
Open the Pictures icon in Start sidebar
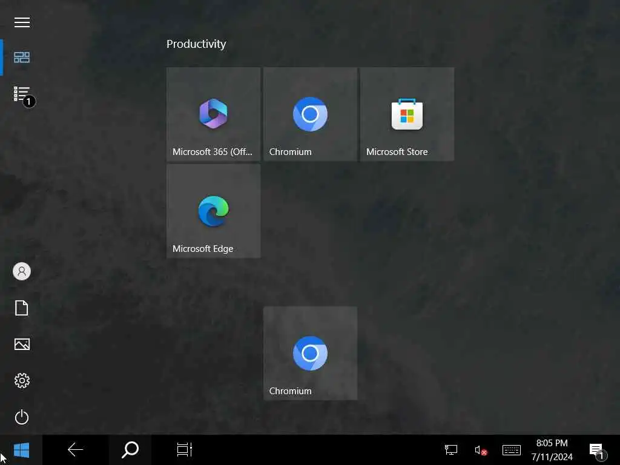(x=22, y=344)
